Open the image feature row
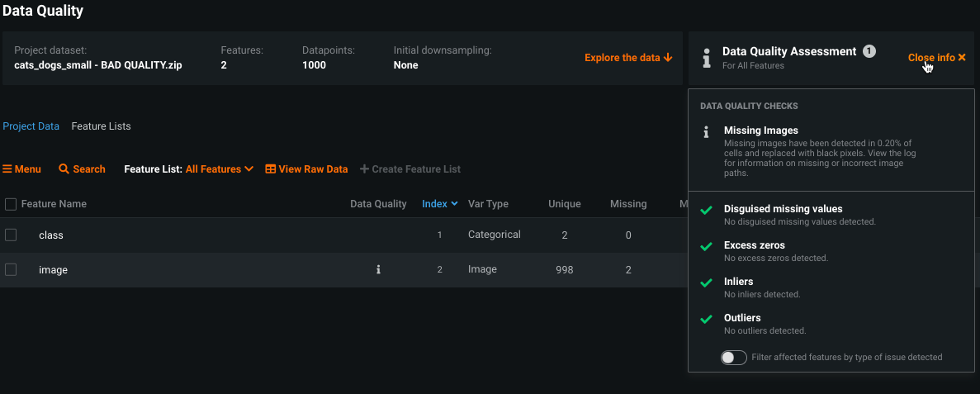 coord(54,269)
